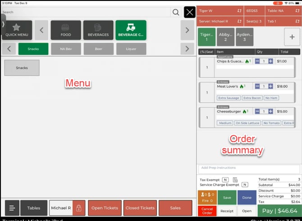The width and height of the screenshot is (302, 221).
Task: Click lock icon next to Michael R
Action: 78,208
